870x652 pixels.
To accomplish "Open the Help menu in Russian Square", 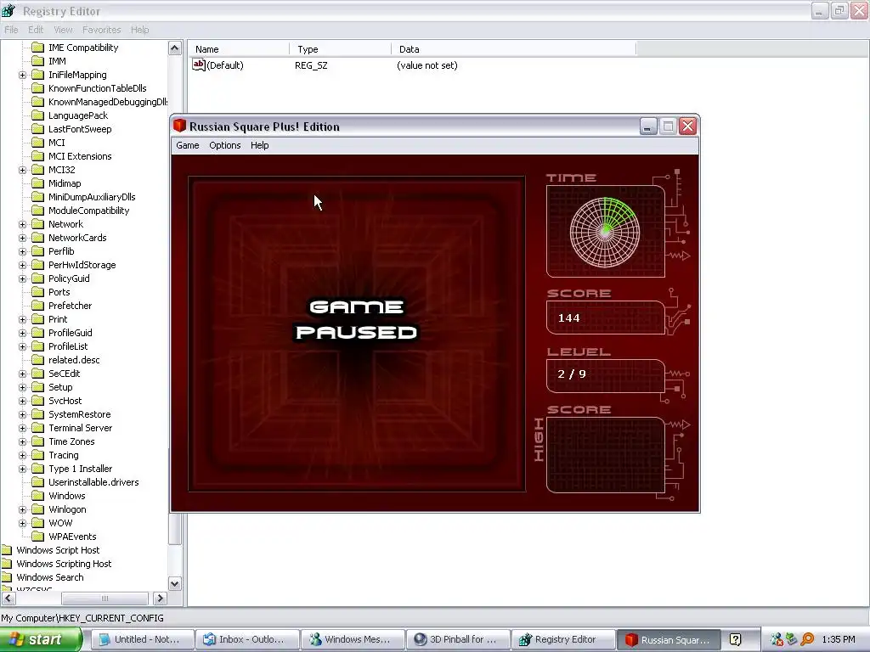I will (x=260, y=145).
